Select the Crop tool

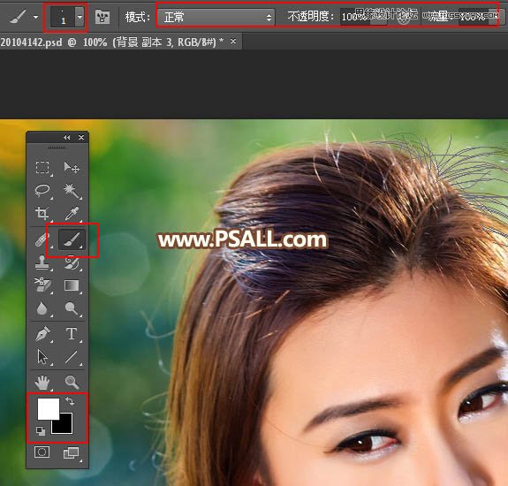click(42, 213)
